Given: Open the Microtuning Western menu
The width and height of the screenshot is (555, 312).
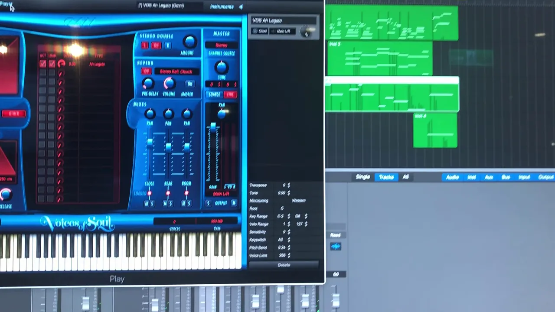Looking at the screenshot, I should 299,201.
